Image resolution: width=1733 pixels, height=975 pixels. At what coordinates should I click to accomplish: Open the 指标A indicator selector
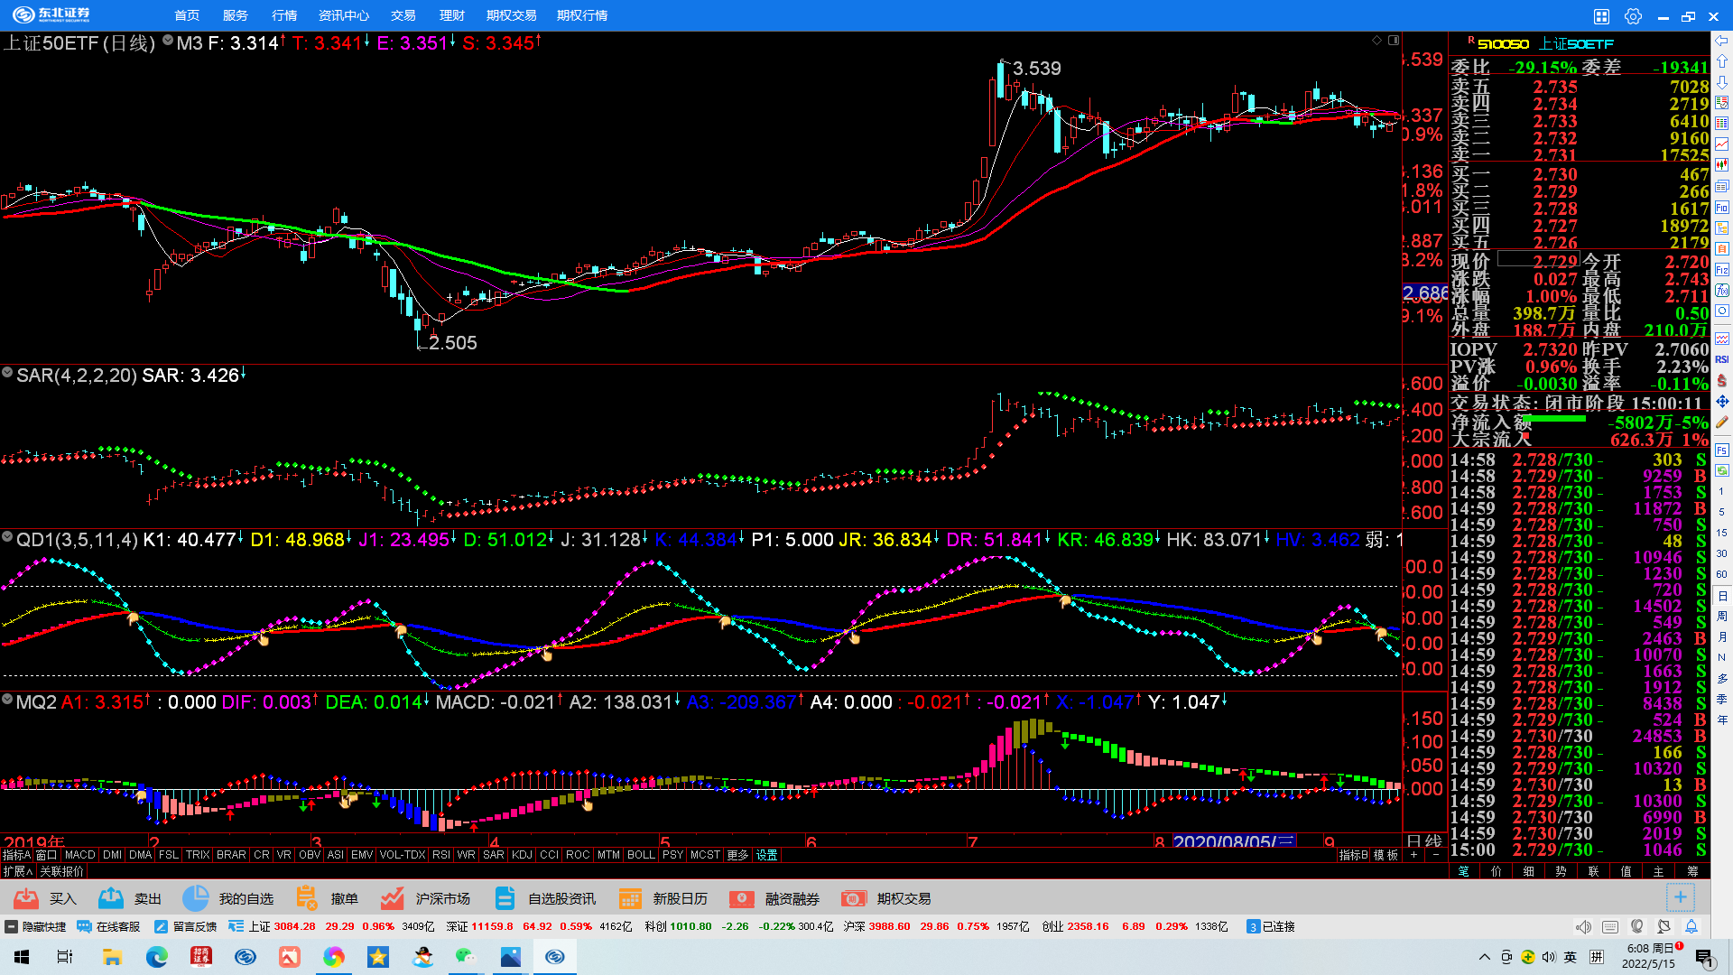(x=16, y=855)
